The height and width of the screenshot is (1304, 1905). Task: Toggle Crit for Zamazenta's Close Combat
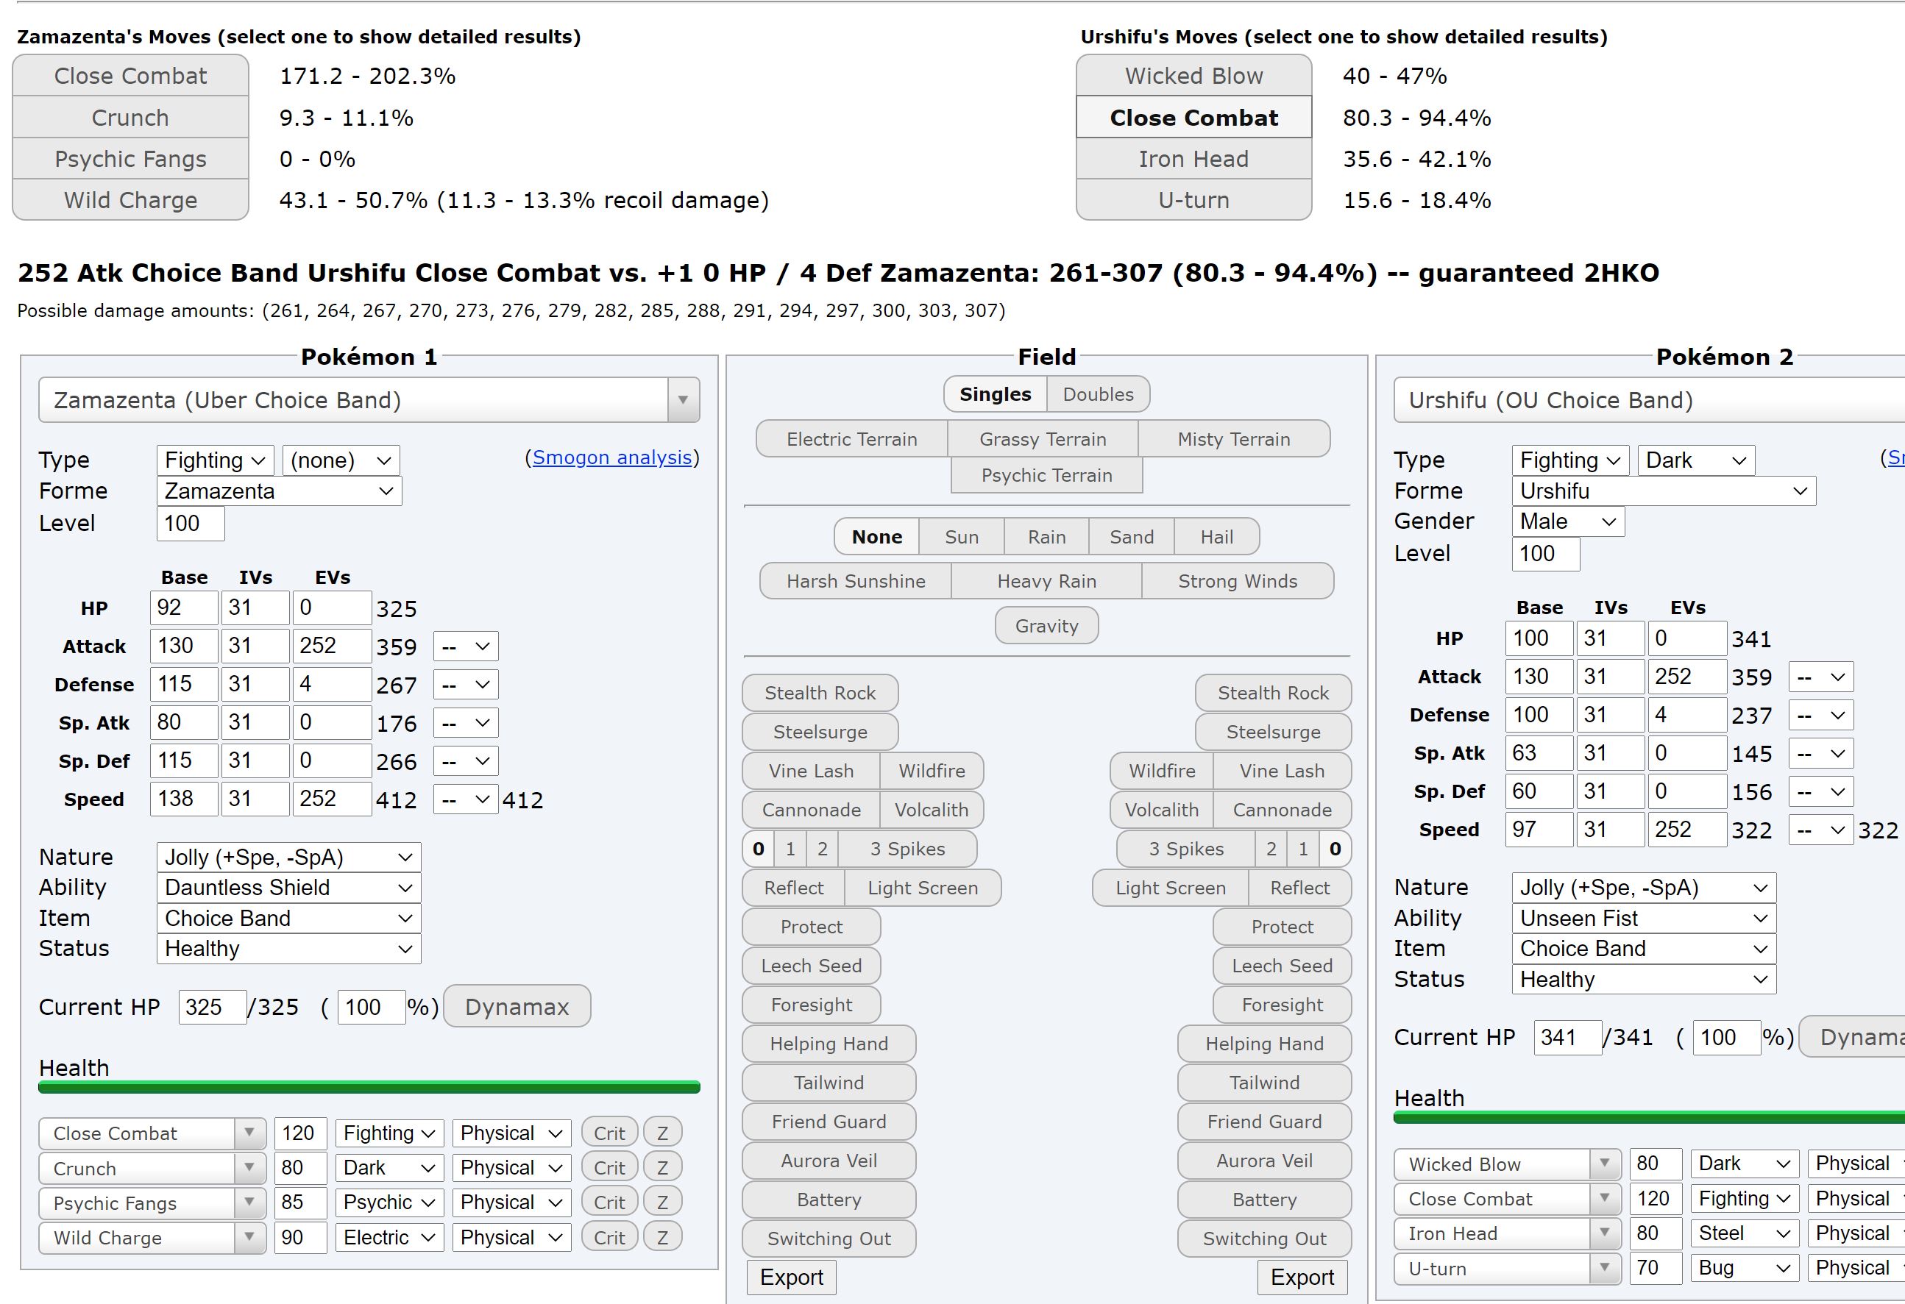tap(609, 1133)
